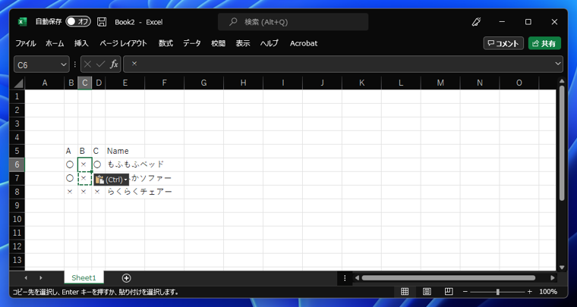Viewport: 577px width, 307px height.
Task: Click the コメント button
Action: (x=503, y=43)
